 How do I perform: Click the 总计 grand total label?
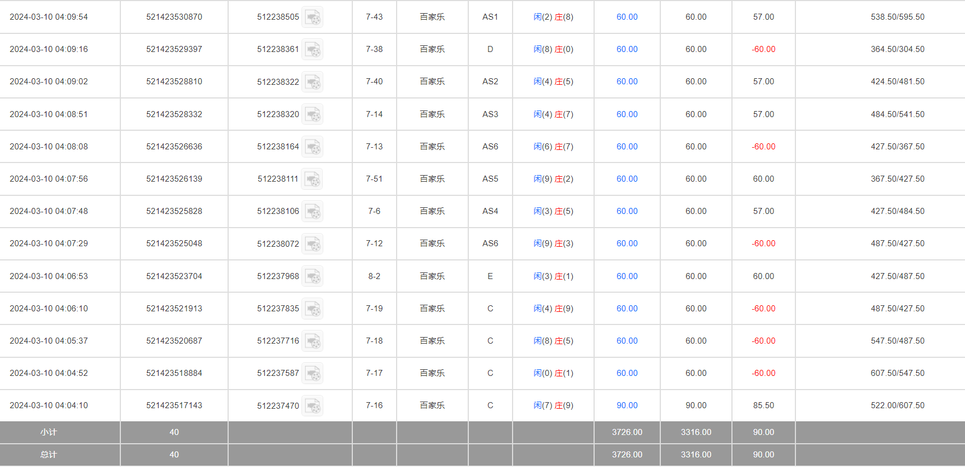[x=48, y=455]
